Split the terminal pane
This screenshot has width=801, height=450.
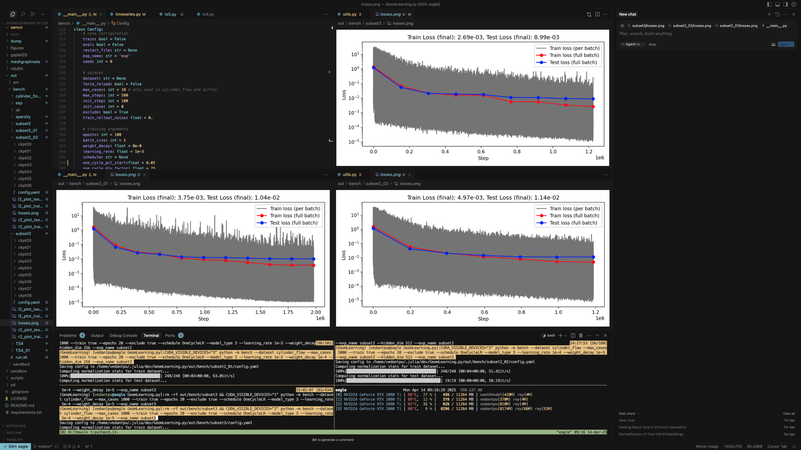(573, 335)
